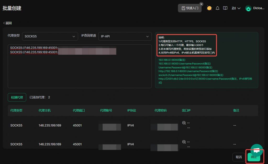The image size is (268, 164).
Task: Close the 快速入门 quick start popup
Action: point(201,4)
